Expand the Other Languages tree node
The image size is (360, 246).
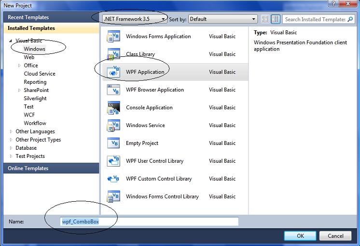11,131
